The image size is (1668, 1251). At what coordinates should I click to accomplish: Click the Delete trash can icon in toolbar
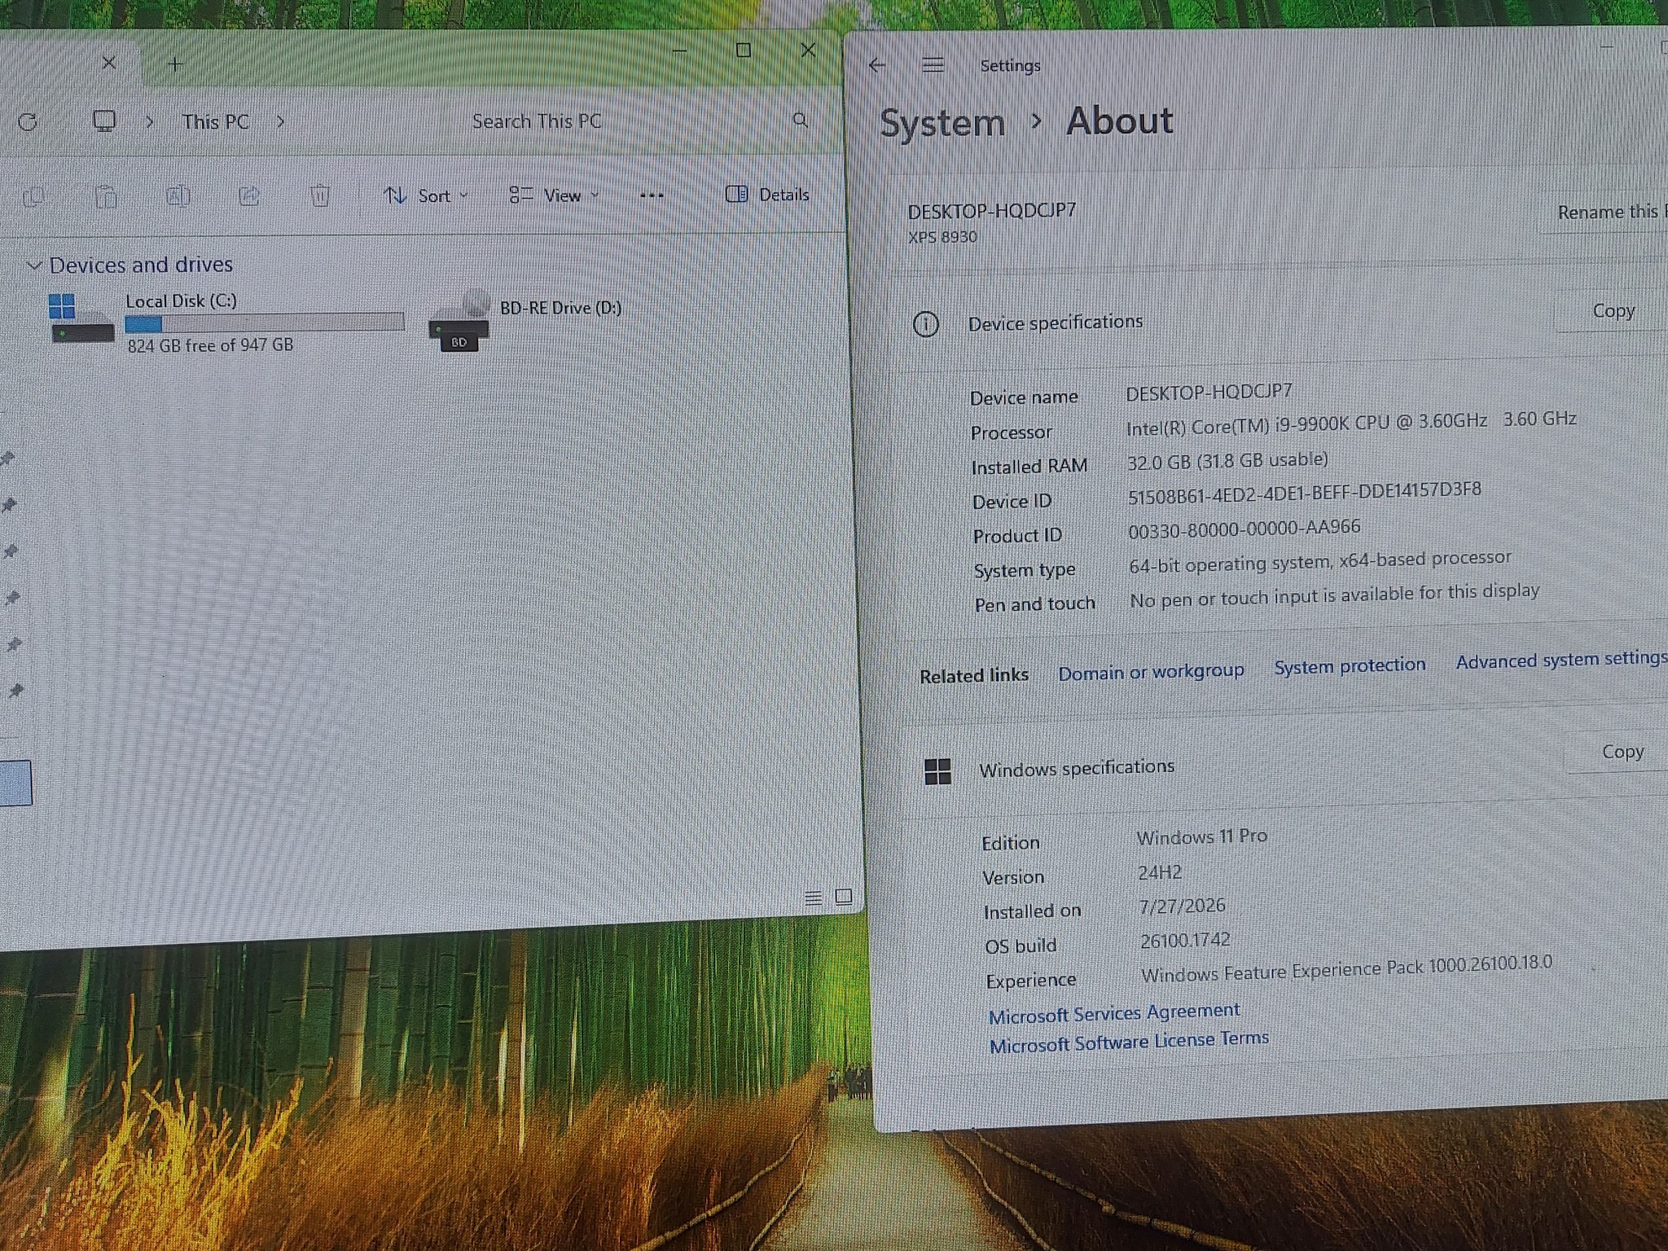coord(320,195)
